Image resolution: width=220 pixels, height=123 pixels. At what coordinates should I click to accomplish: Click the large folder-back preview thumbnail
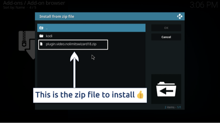pyautogui.click(x=166, y=89)
